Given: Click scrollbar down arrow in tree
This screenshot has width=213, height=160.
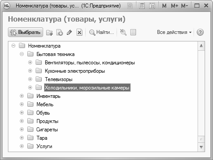Looking at the screenshot, I should 201,147.
